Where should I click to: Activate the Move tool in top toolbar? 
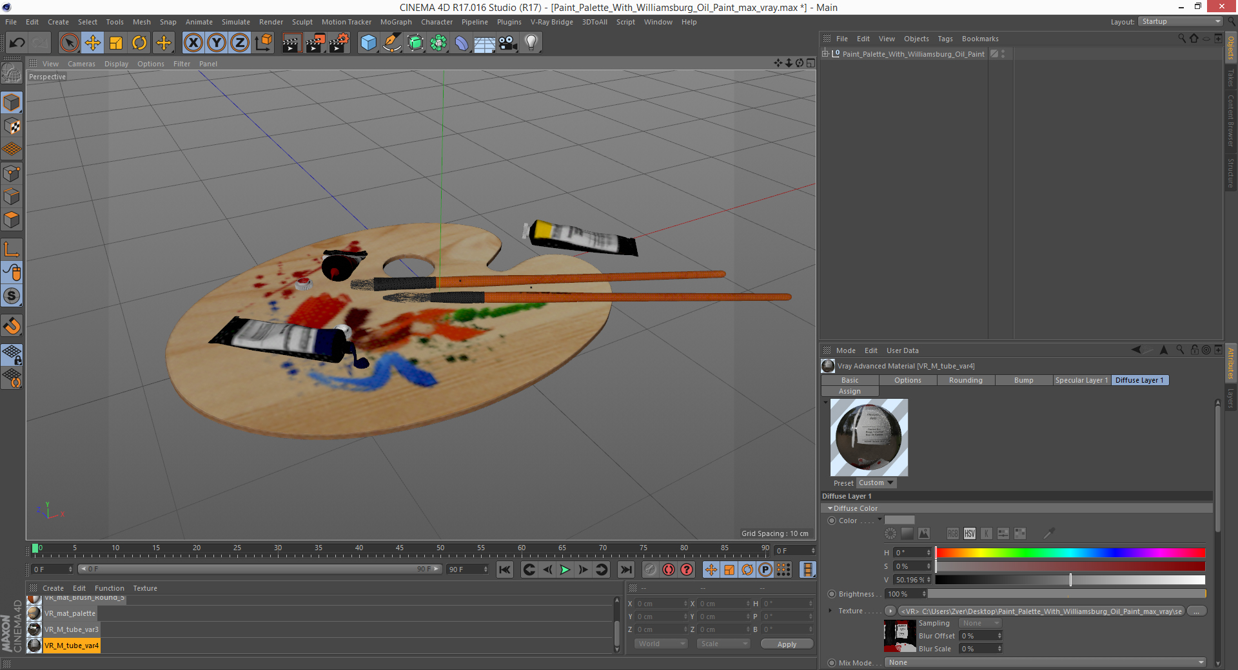pos(93,43)
